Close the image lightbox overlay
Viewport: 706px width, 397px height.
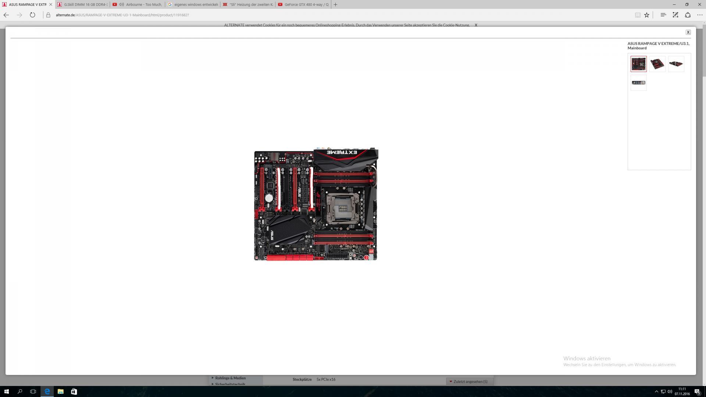tap(688, 32)
